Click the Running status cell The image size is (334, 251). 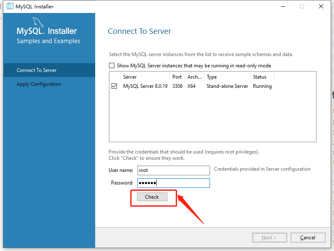[262, 86]
